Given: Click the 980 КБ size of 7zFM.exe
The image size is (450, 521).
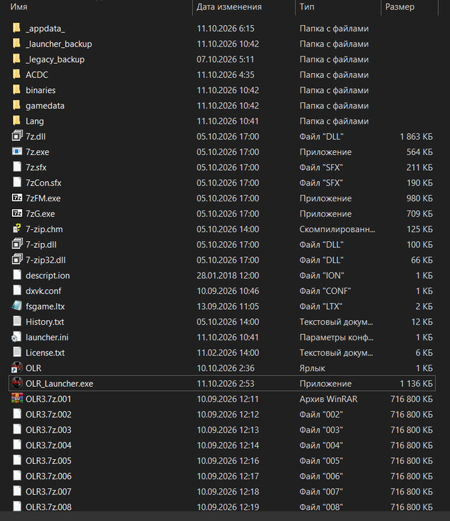Looking at the screenshot, I should (419, 199).
